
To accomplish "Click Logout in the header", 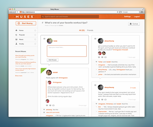I will coord(137,17).
